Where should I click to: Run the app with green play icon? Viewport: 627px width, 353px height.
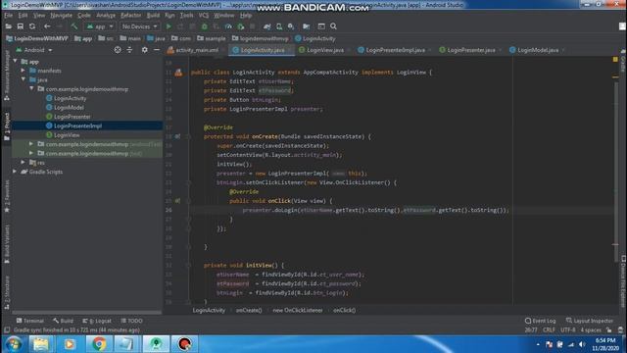169,26
